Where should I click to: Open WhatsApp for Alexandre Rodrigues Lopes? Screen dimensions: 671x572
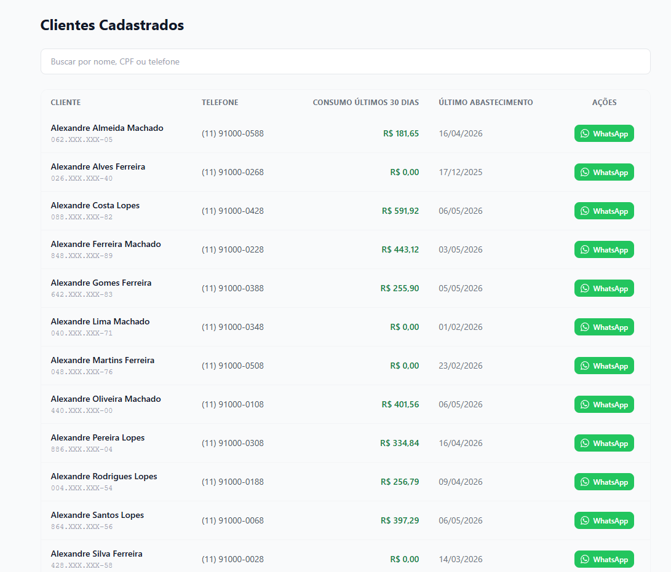point(604,482)
